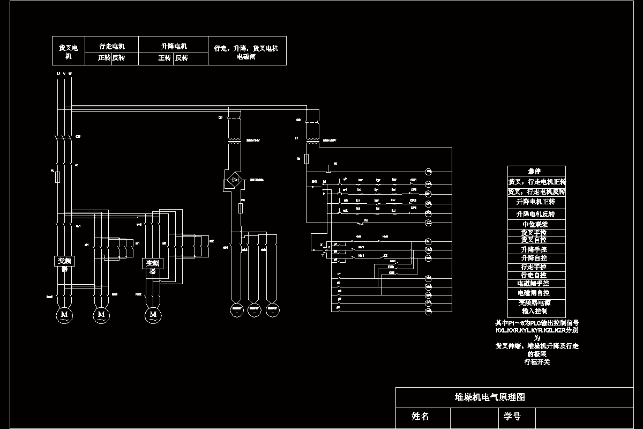
Task: Select the 升降自控 row
Action: 536,258
